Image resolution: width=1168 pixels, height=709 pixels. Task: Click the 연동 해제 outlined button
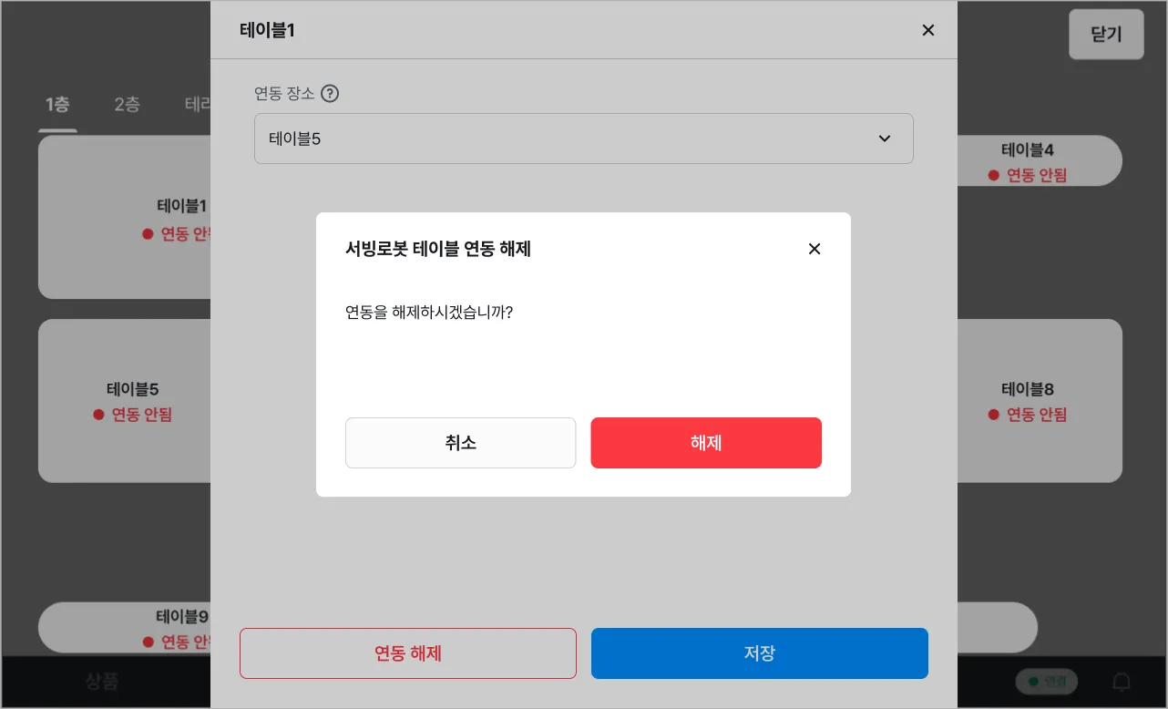[407, 653]
